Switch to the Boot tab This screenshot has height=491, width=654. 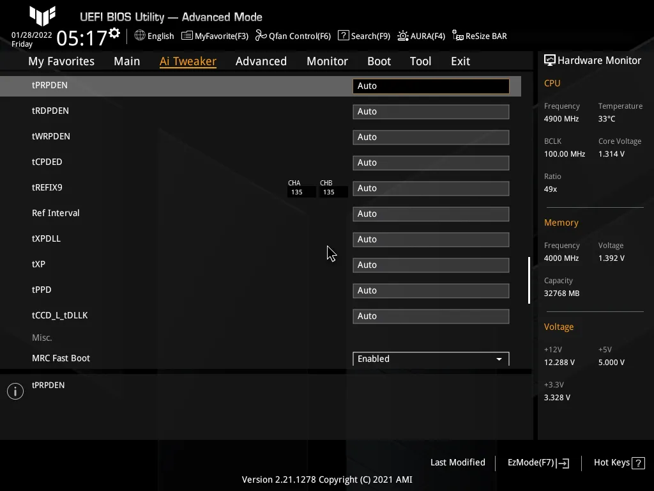pos(379,61)
